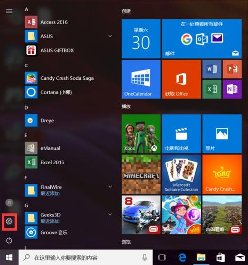Launch the PowerPoint tile
The height and width of the screenshot is (265, 248).
[x=232, y=69]
